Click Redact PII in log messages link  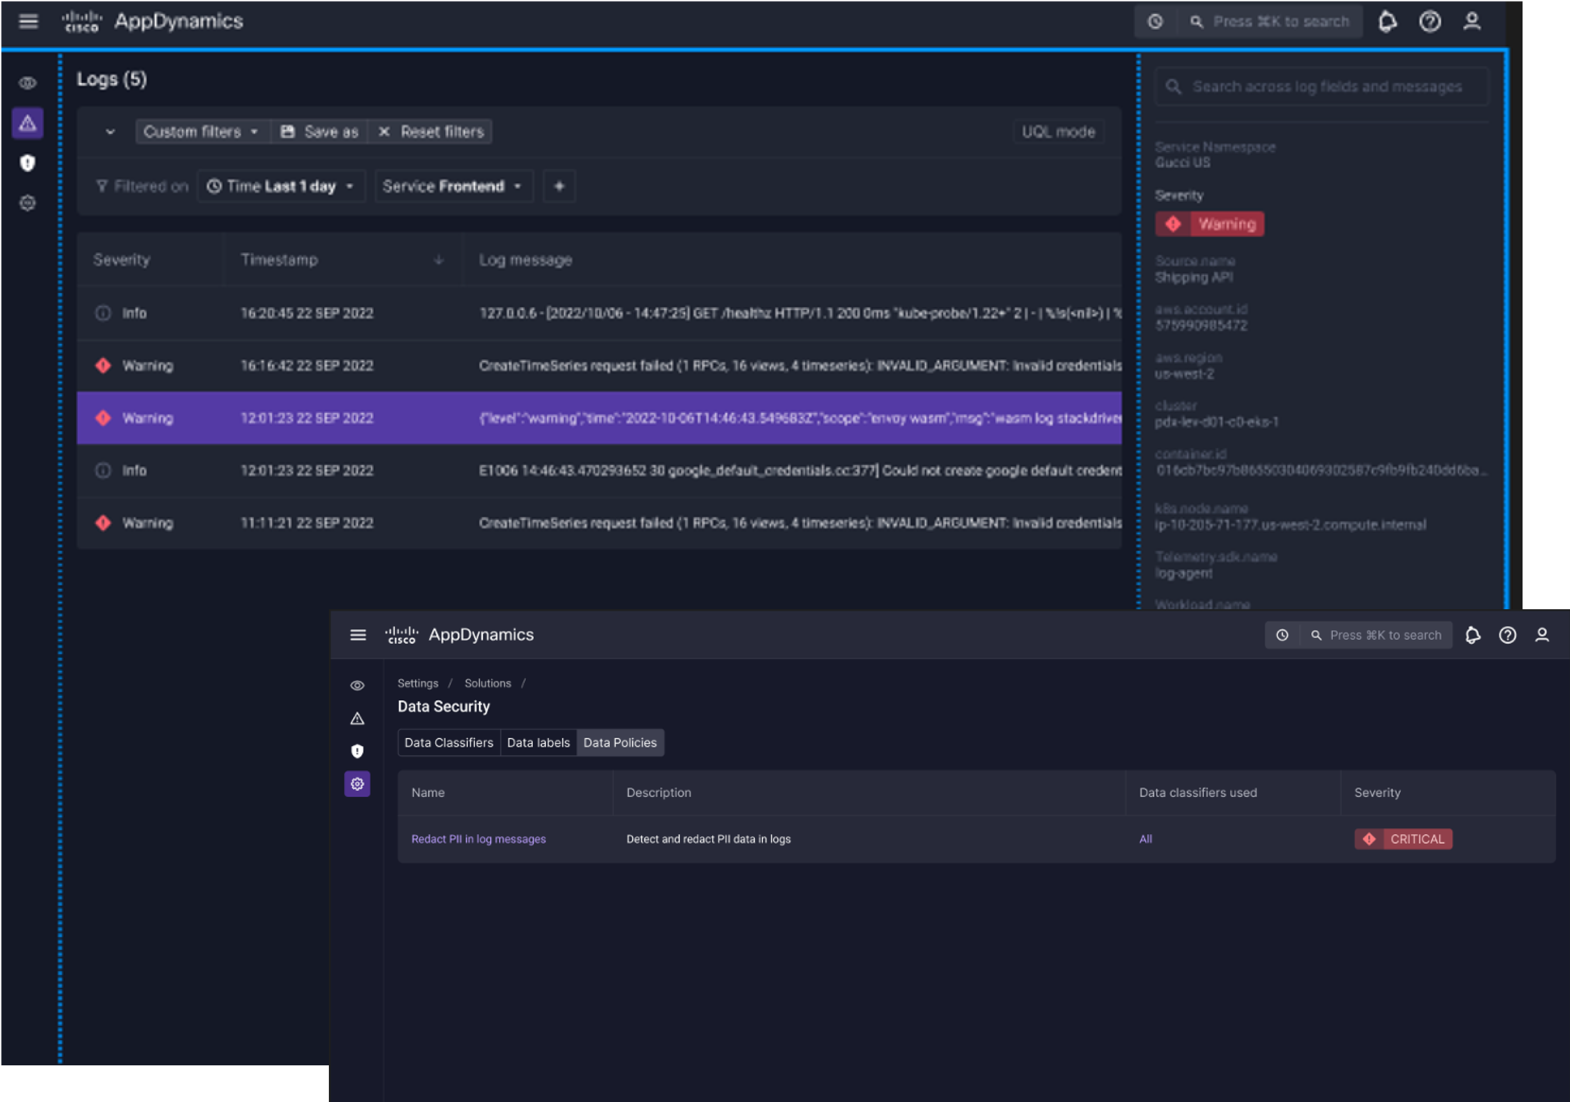coord(478,838)
